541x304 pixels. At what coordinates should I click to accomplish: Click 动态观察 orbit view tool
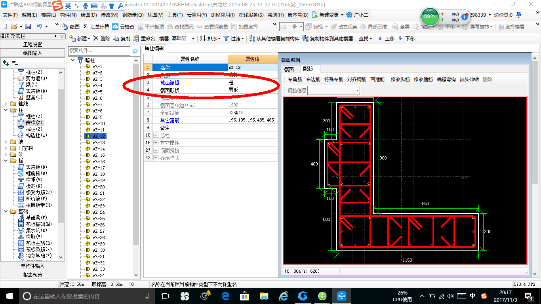tap(344, 27)
